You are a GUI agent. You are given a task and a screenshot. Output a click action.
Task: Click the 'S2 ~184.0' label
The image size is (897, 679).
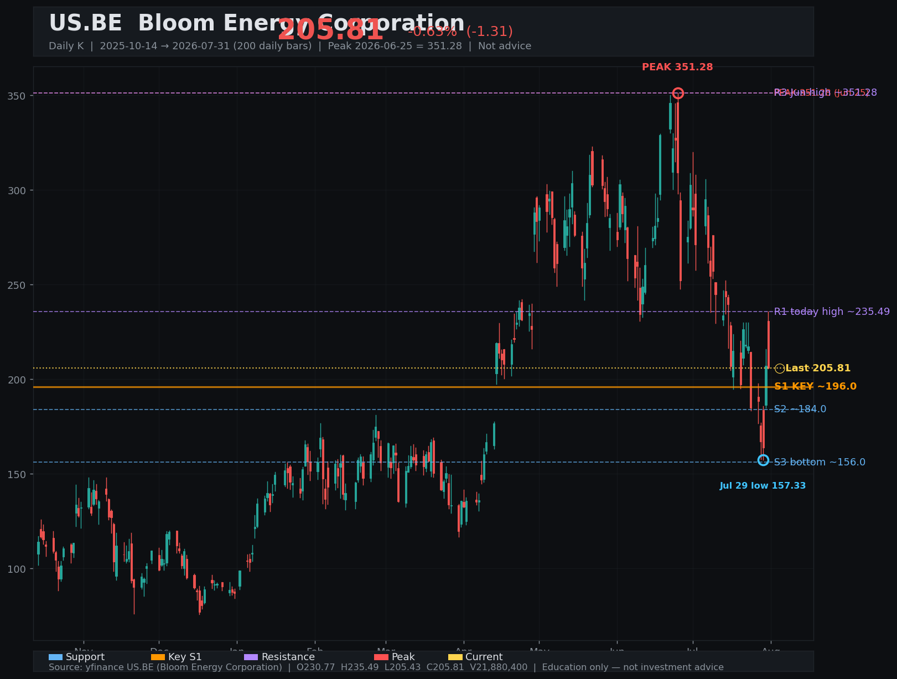pos(800,409)
